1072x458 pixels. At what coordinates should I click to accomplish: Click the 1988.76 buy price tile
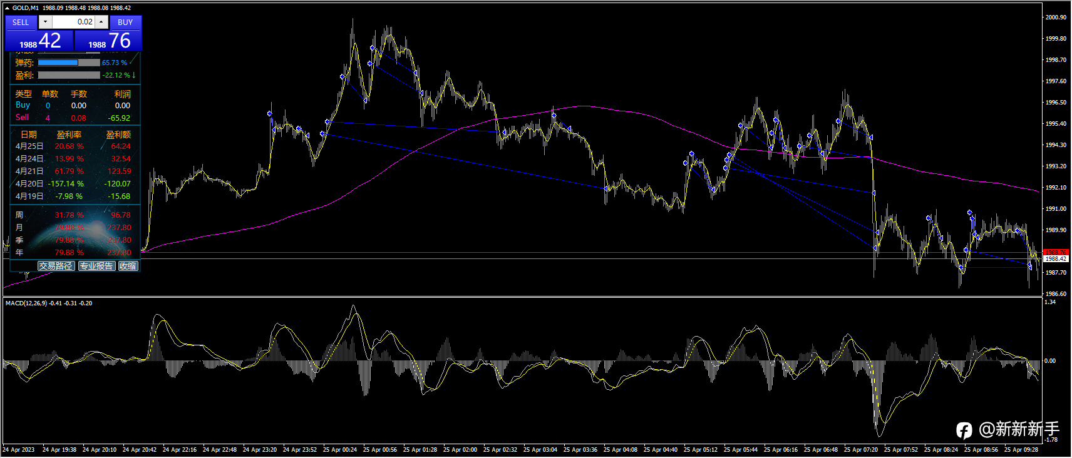(x=108, y=41)
